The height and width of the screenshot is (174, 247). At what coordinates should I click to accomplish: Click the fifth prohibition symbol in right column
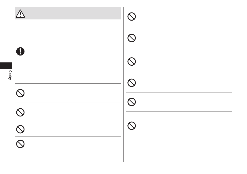tap(132, 102)
